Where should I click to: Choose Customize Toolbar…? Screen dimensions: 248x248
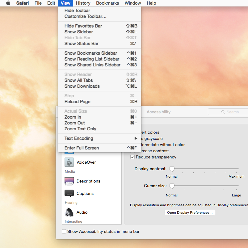pos(100,16)
